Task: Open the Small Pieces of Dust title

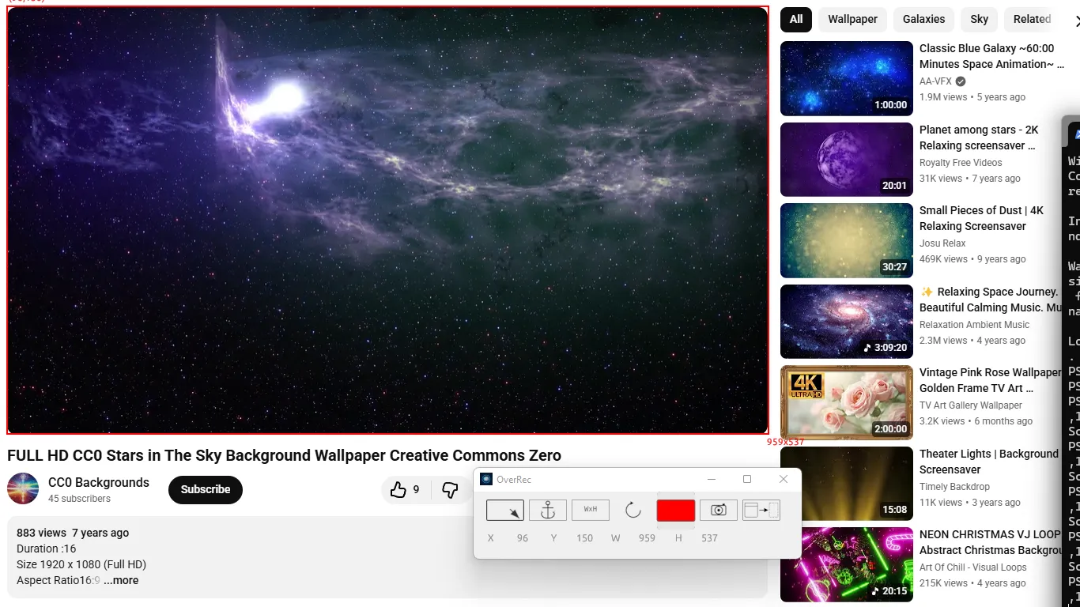Action: (x=981, y=218)
